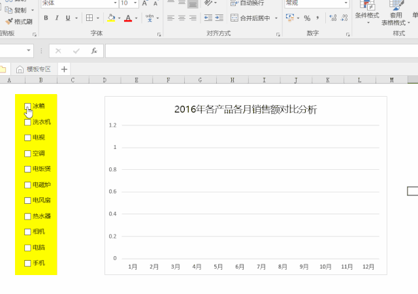Click the Format Painter 格式刷 button
Screen dimensions: 418x294
(x=19, y=22)
